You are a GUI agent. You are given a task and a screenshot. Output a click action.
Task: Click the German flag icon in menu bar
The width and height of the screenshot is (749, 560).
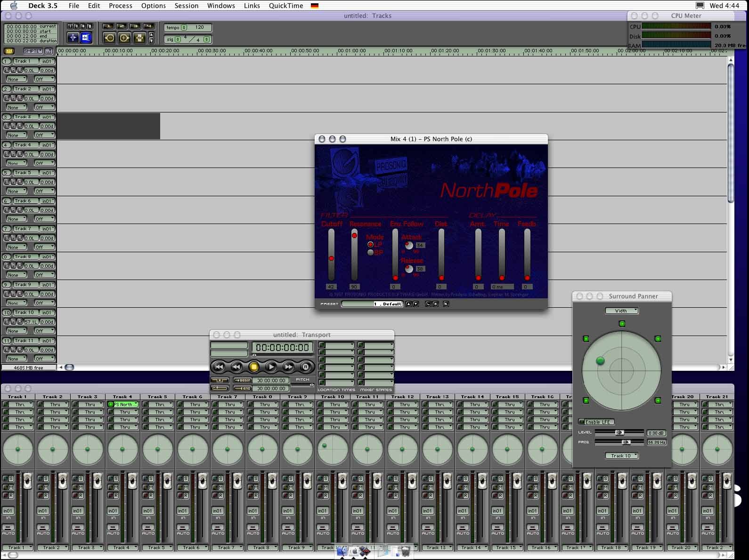(315, 6)
